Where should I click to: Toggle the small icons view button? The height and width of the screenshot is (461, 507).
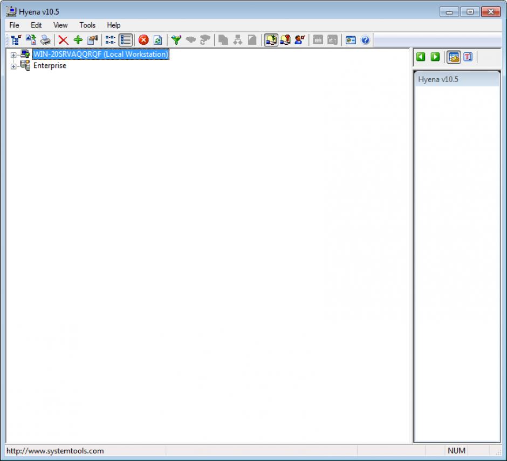[111, 40]
